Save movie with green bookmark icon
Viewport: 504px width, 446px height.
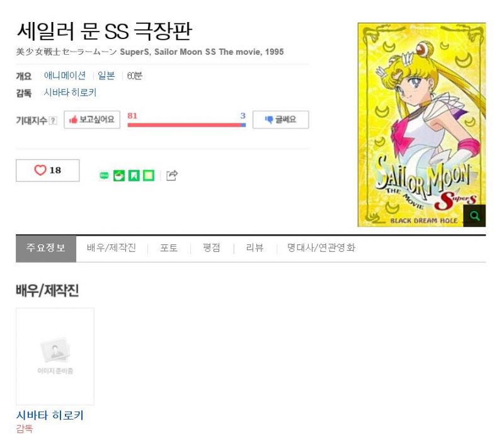click(x=134, y=176)
